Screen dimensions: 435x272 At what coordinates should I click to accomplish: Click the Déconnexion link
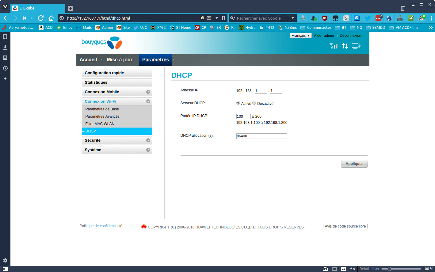click(350, 36)
